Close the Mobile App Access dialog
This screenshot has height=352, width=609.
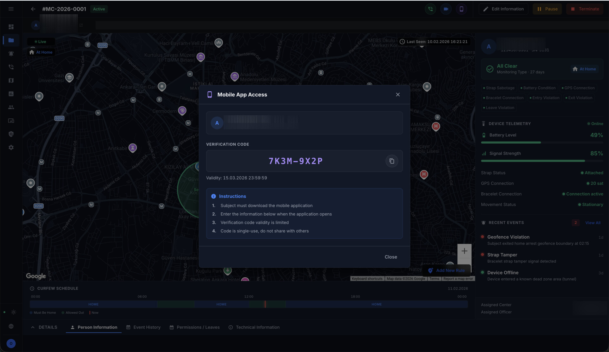coord(398,95)
